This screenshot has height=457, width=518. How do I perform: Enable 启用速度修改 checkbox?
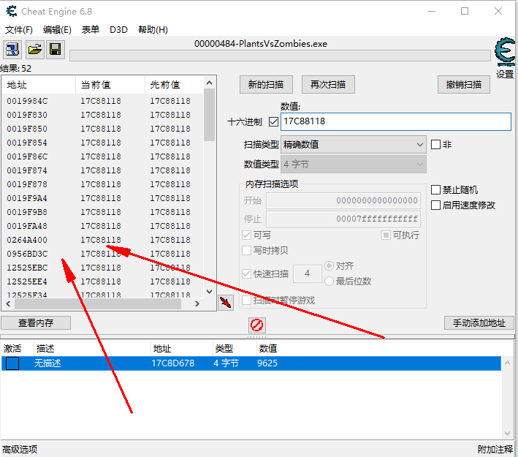[x=435, y=205]
